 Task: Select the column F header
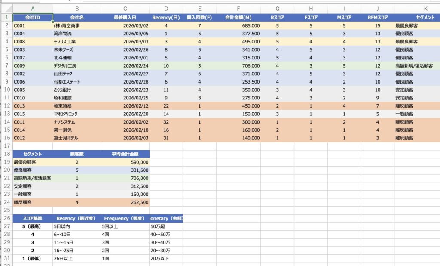click(x=238, y=9)
